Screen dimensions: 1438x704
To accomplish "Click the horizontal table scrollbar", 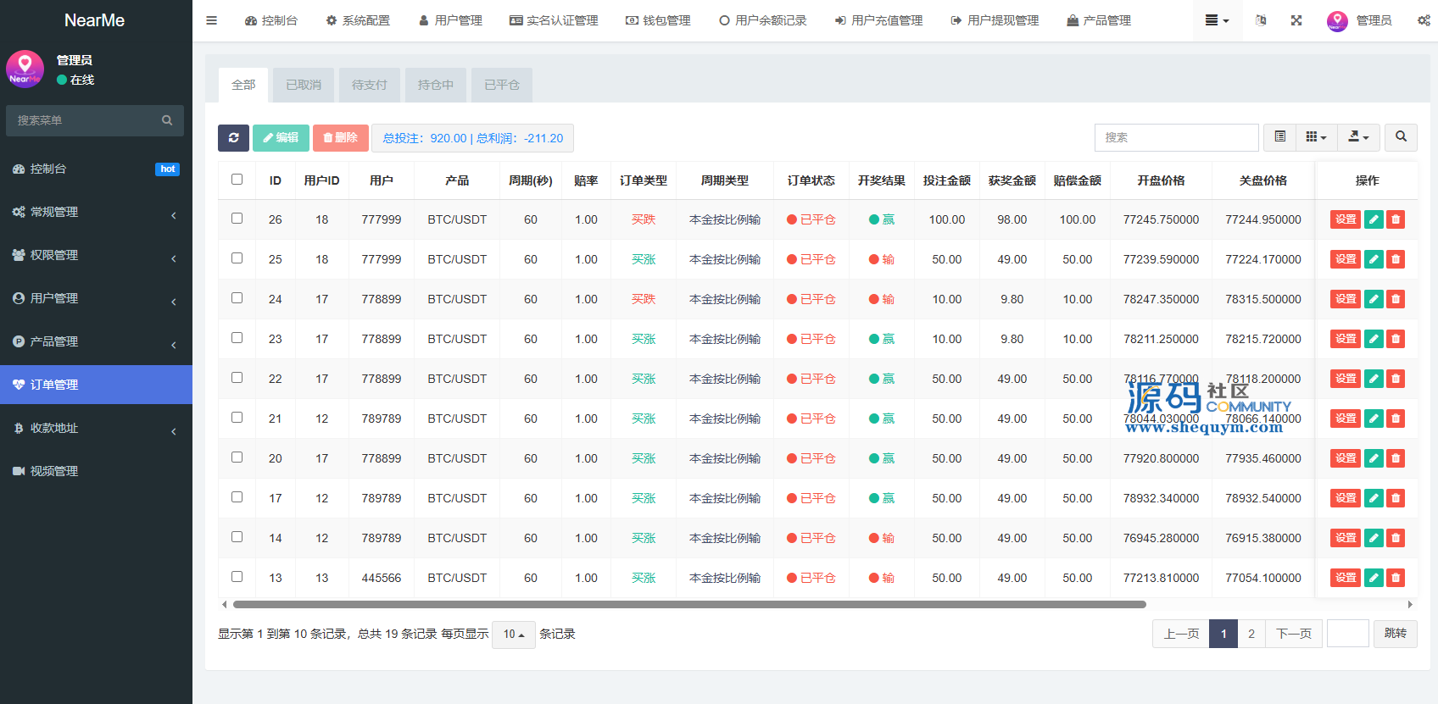I will tap(689, 605).
